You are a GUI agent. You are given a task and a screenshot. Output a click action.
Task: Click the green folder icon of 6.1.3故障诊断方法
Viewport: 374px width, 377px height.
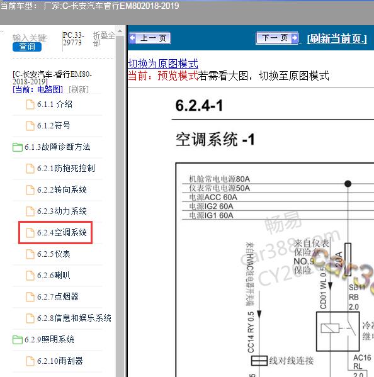(18, 147)
